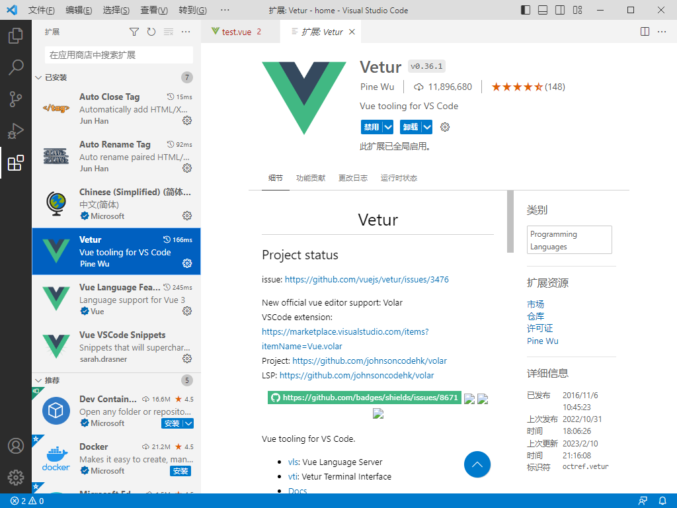Image resolution: width=677 pixels, height=508 pixels.
Task: Open the 卸载 dropdown arrow
Action: tap(427, 127)
